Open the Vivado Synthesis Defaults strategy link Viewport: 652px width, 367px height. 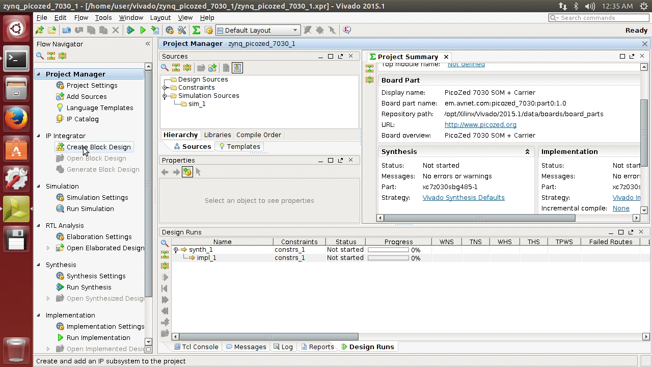[464, 197]
